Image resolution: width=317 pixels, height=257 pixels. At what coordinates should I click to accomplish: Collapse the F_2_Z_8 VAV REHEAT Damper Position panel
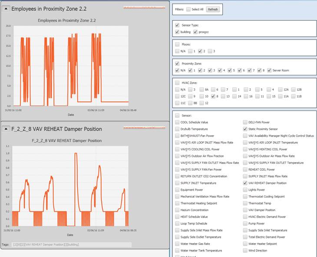click(6, 129)
